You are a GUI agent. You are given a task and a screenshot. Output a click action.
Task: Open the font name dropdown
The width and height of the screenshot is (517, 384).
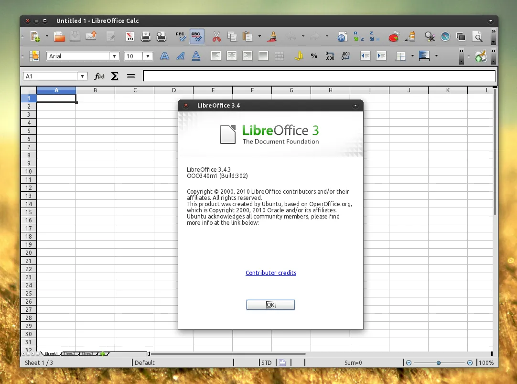point(115,56)
